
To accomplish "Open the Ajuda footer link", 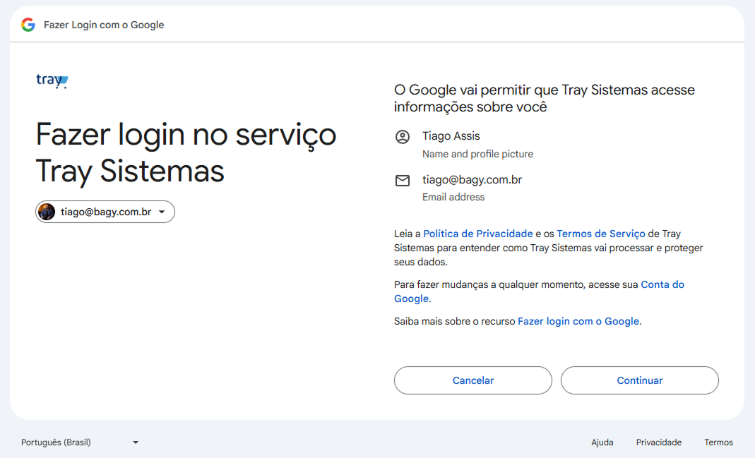I will click(x=602, y=442).
